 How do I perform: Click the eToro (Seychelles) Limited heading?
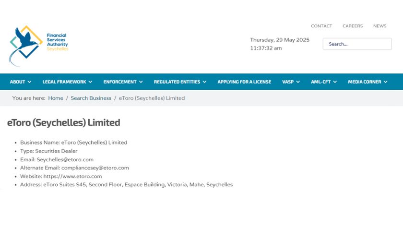click(63, 123)
